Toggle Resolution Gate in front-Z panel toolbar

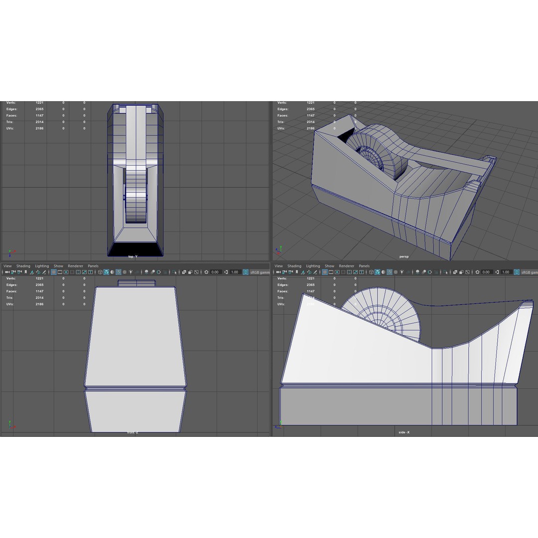66,272
